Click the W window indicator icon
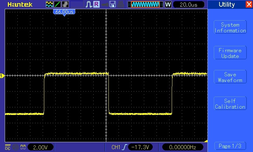 point(168,4)
